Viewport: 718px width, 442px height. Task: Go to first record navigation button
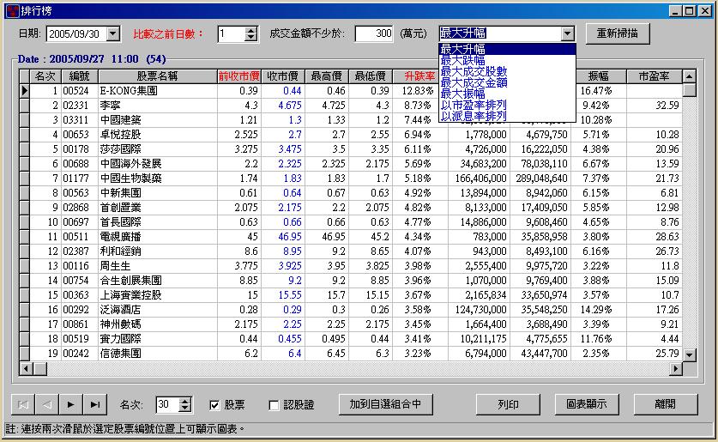23,405
